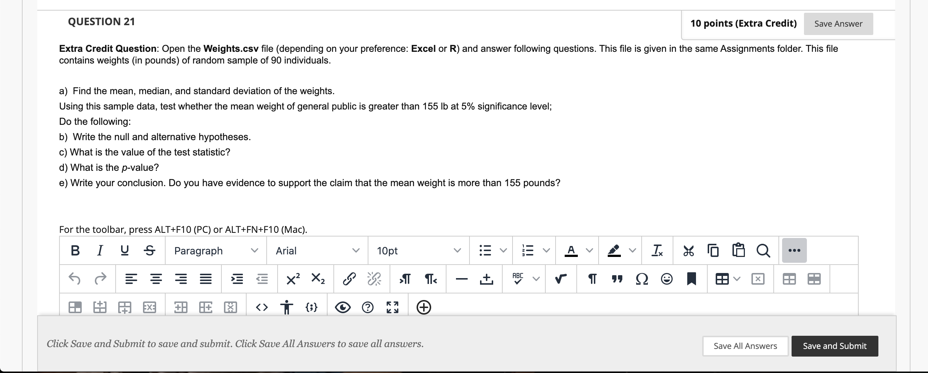Open the Paragraph format dropdown
Screen dimensions: 928x373
click(216, 251)
